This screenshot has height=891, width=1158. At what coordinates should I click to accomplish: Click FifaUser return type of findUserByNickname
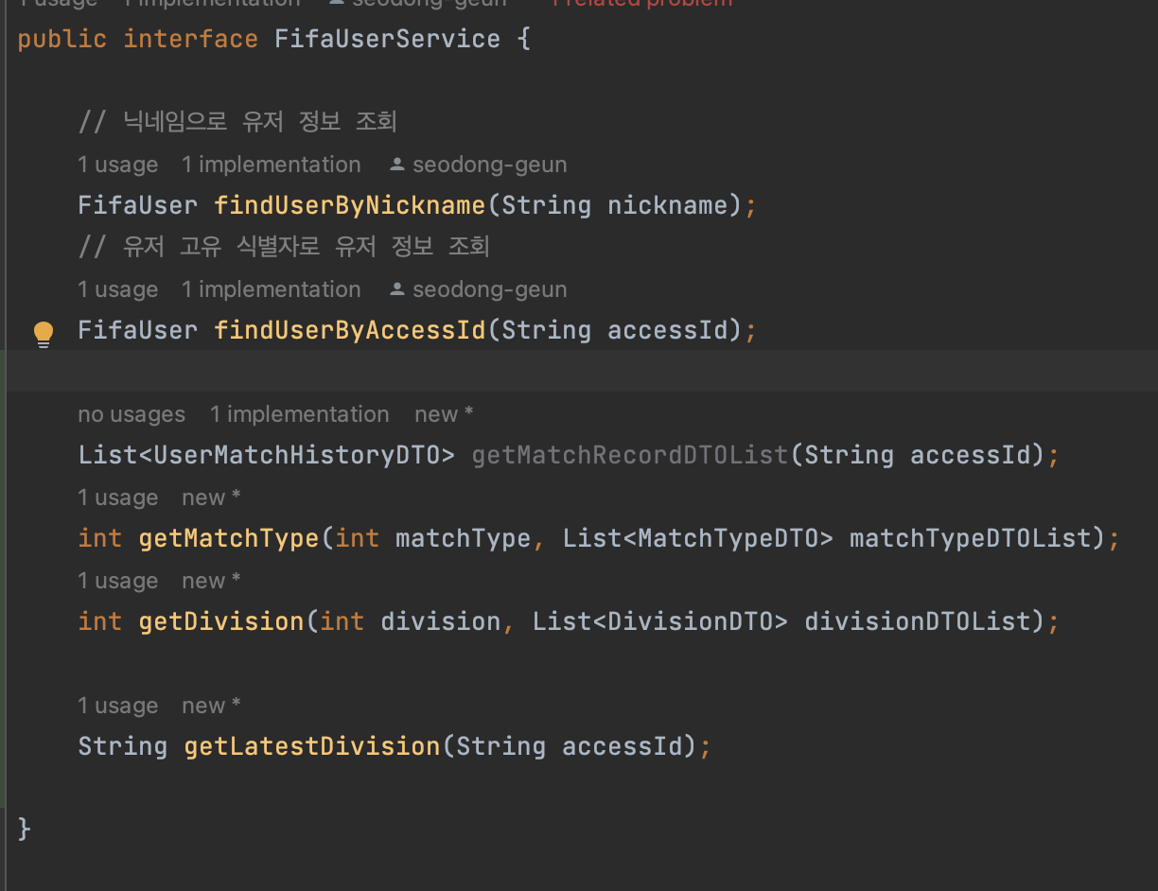(138, 205)
